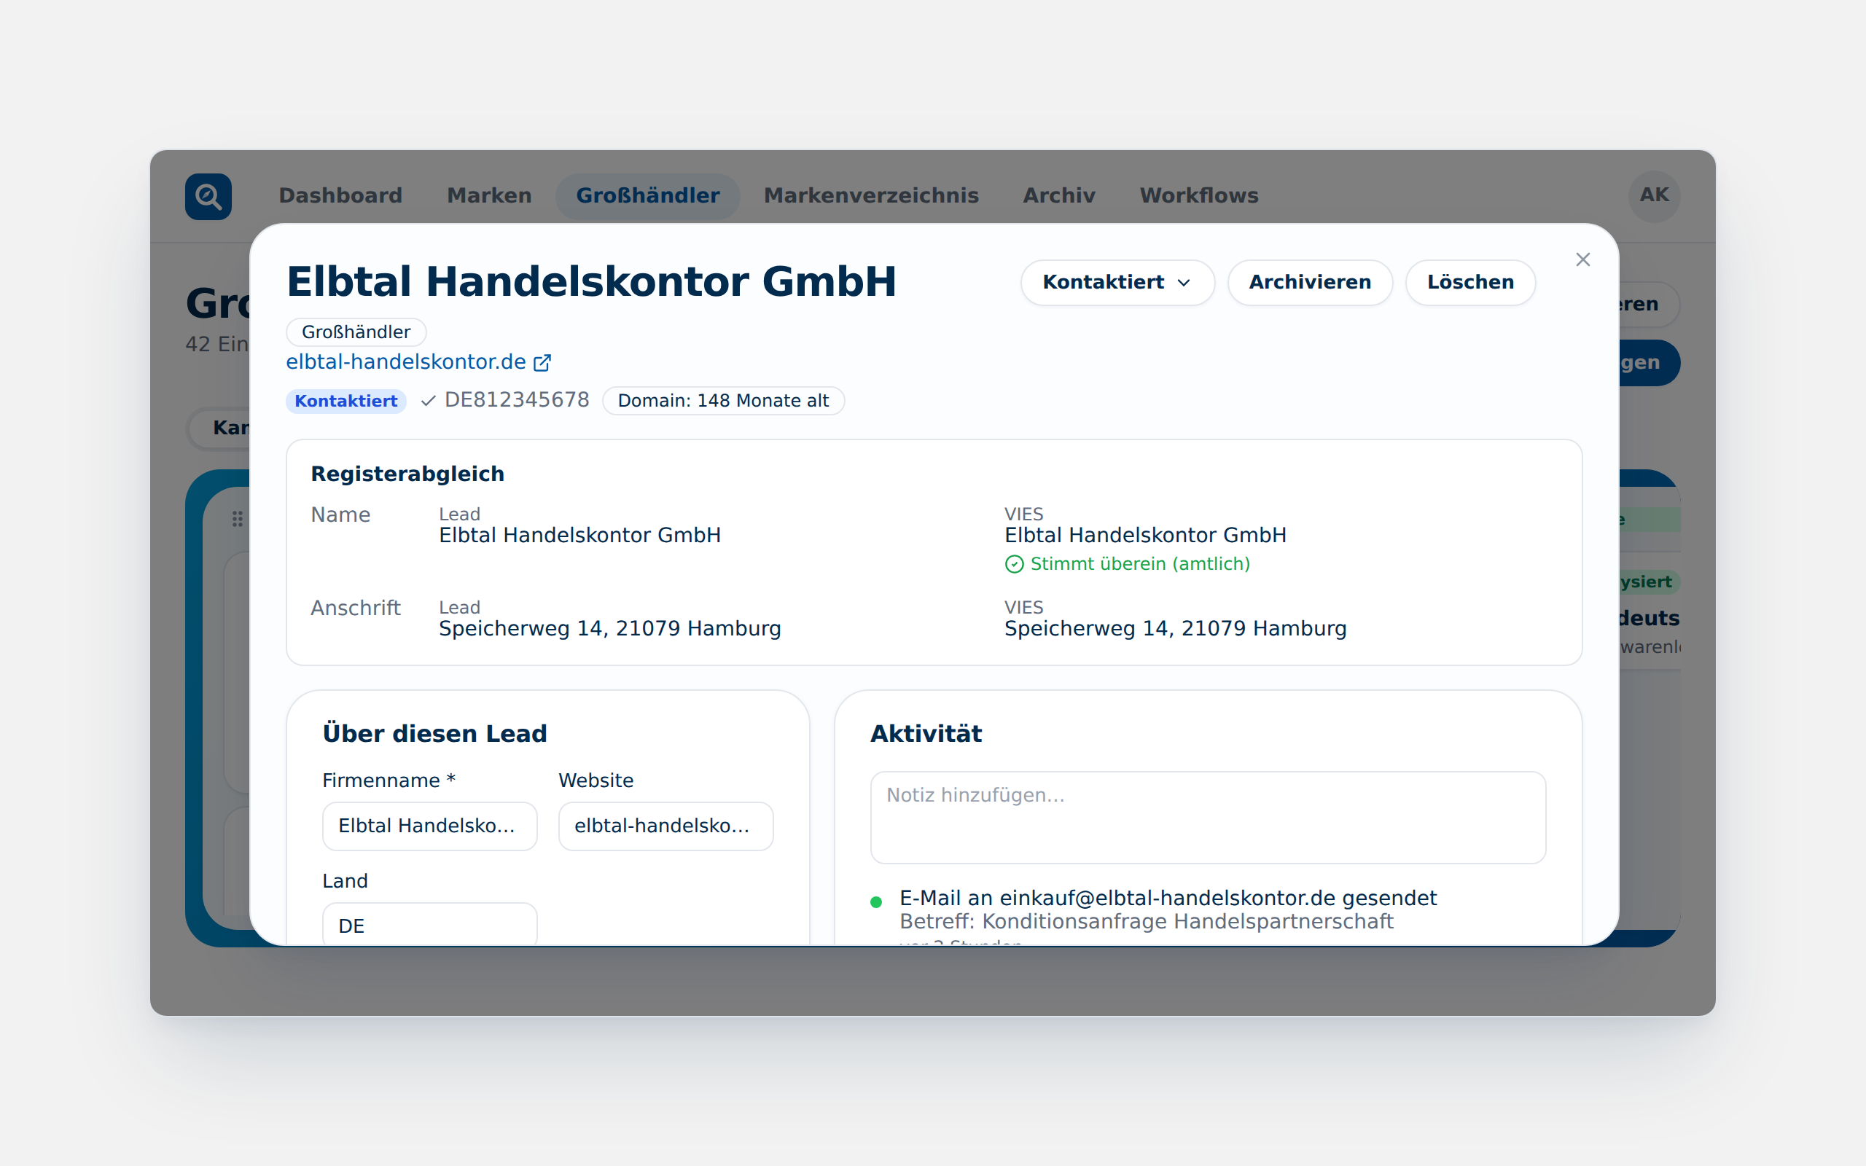This screenshot has height=1166, width=1866.
Task: Click the drag handle dots on background card
Action: tap(238, 519)
